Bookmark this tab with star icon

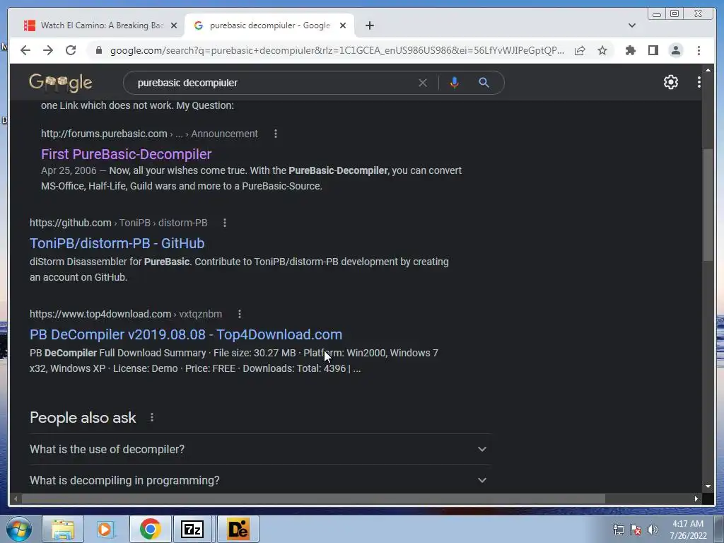point(602,50)
